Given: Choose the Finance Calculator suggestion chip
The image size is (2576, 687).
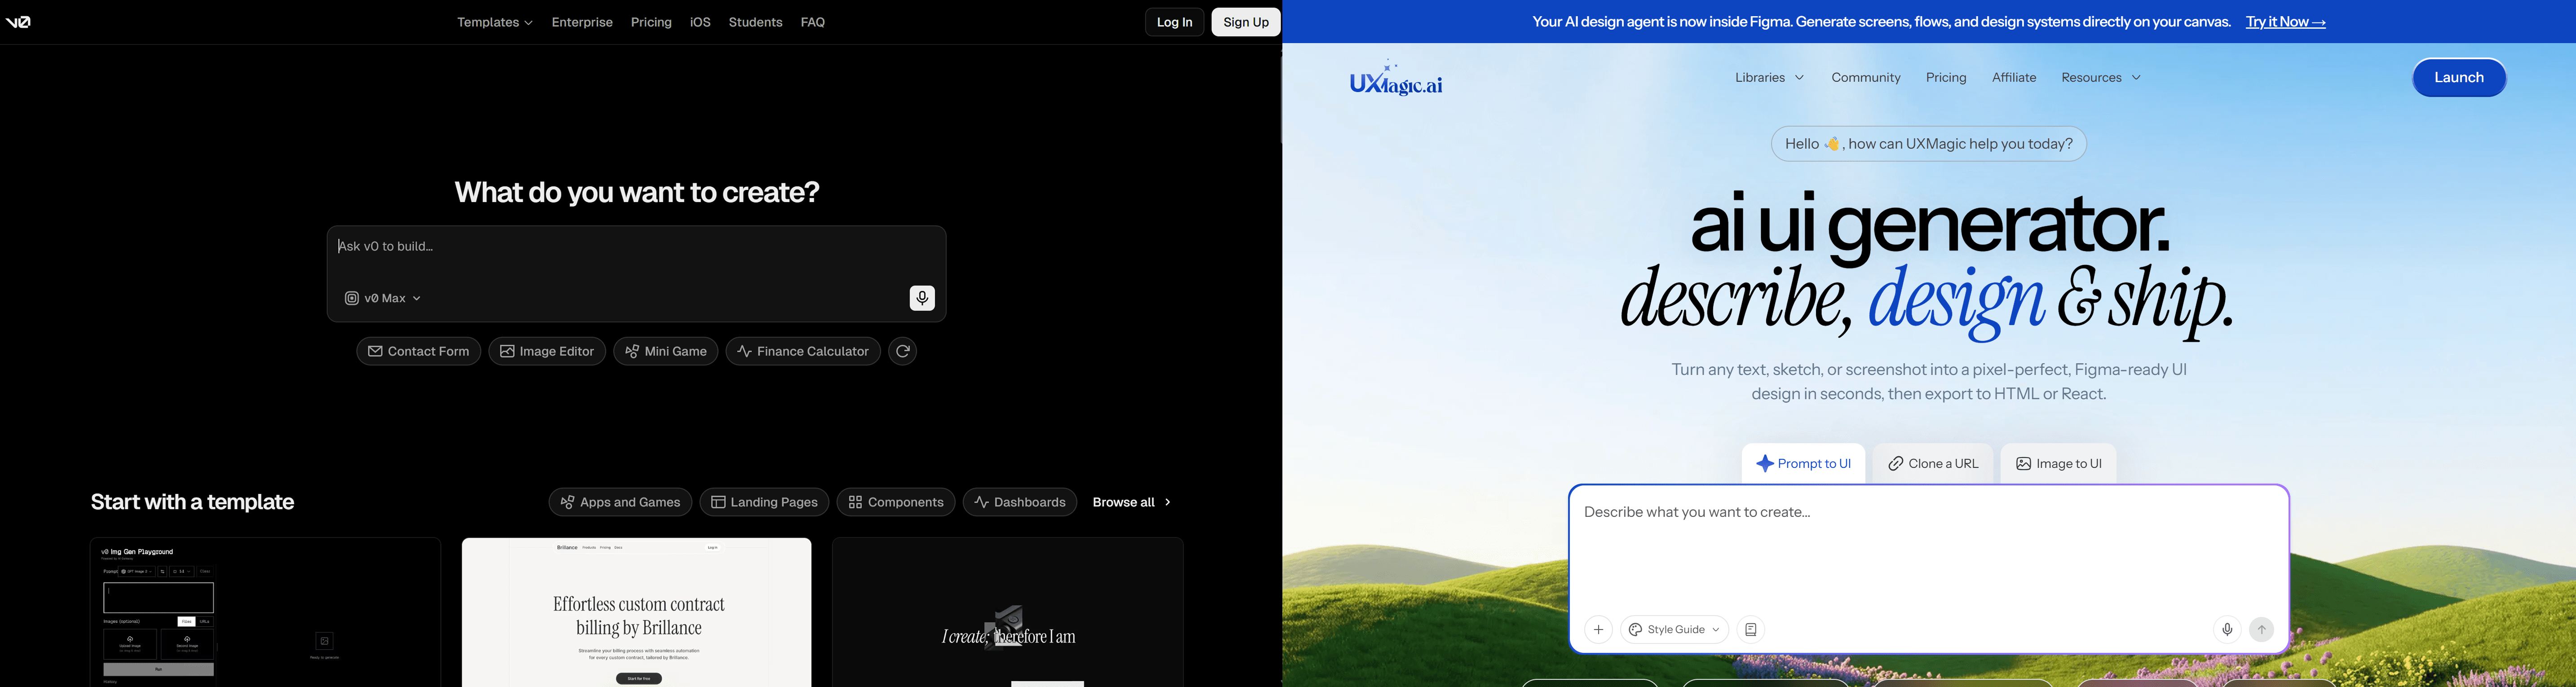Looking at the screenshot, I should point(803,351).
